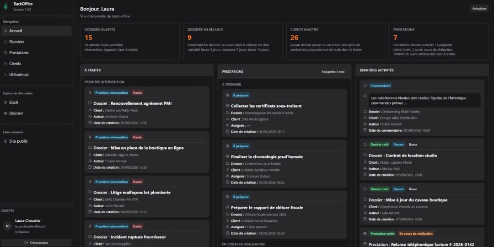
Task: Open dossier Mise en place de la boutique en ligne
Action: [147, 152]
